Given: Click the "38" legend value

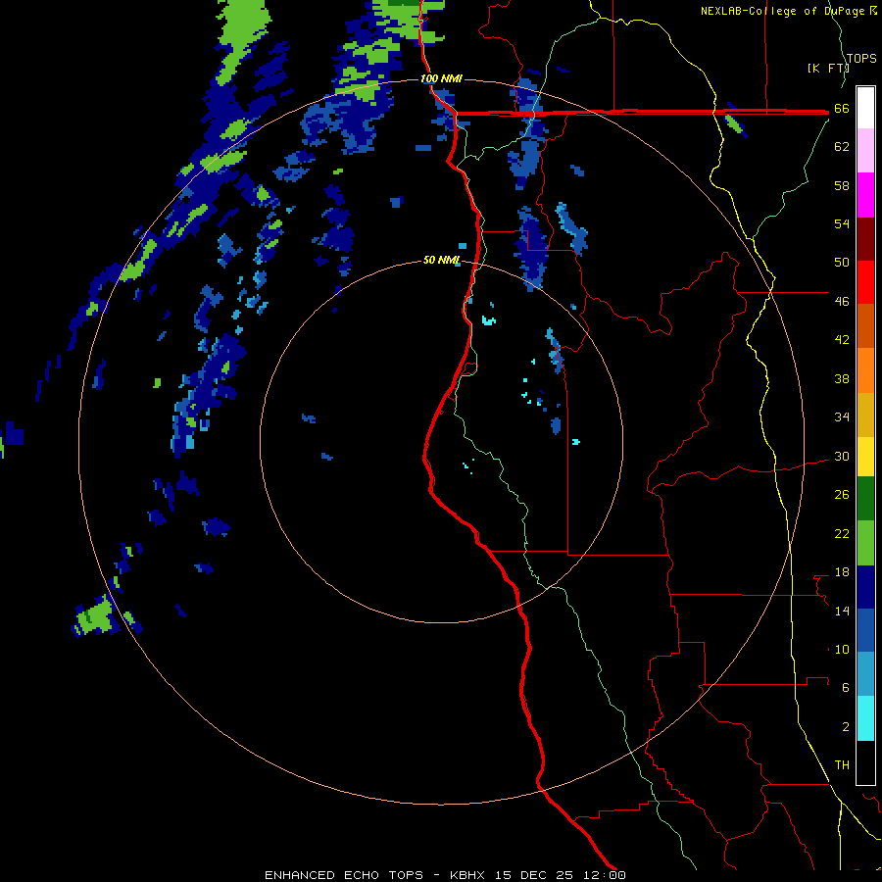Looking at the screenshot, I should [842, 378].
